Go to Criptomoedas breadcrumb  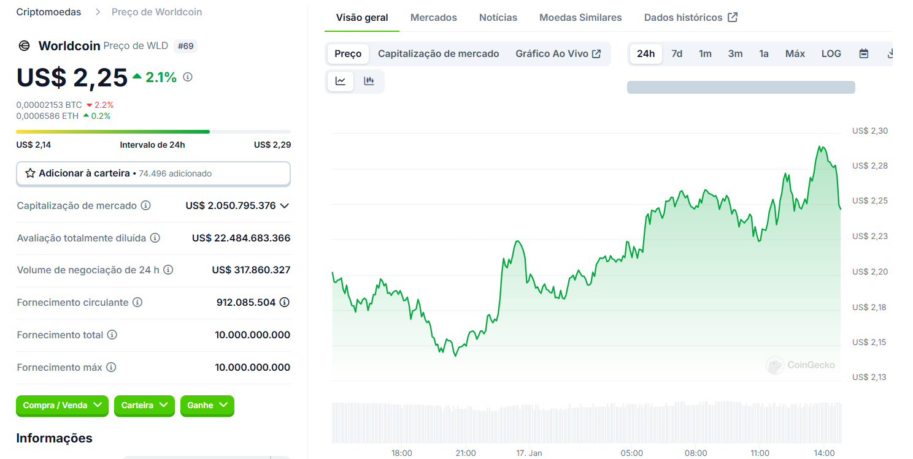point(48,12)
